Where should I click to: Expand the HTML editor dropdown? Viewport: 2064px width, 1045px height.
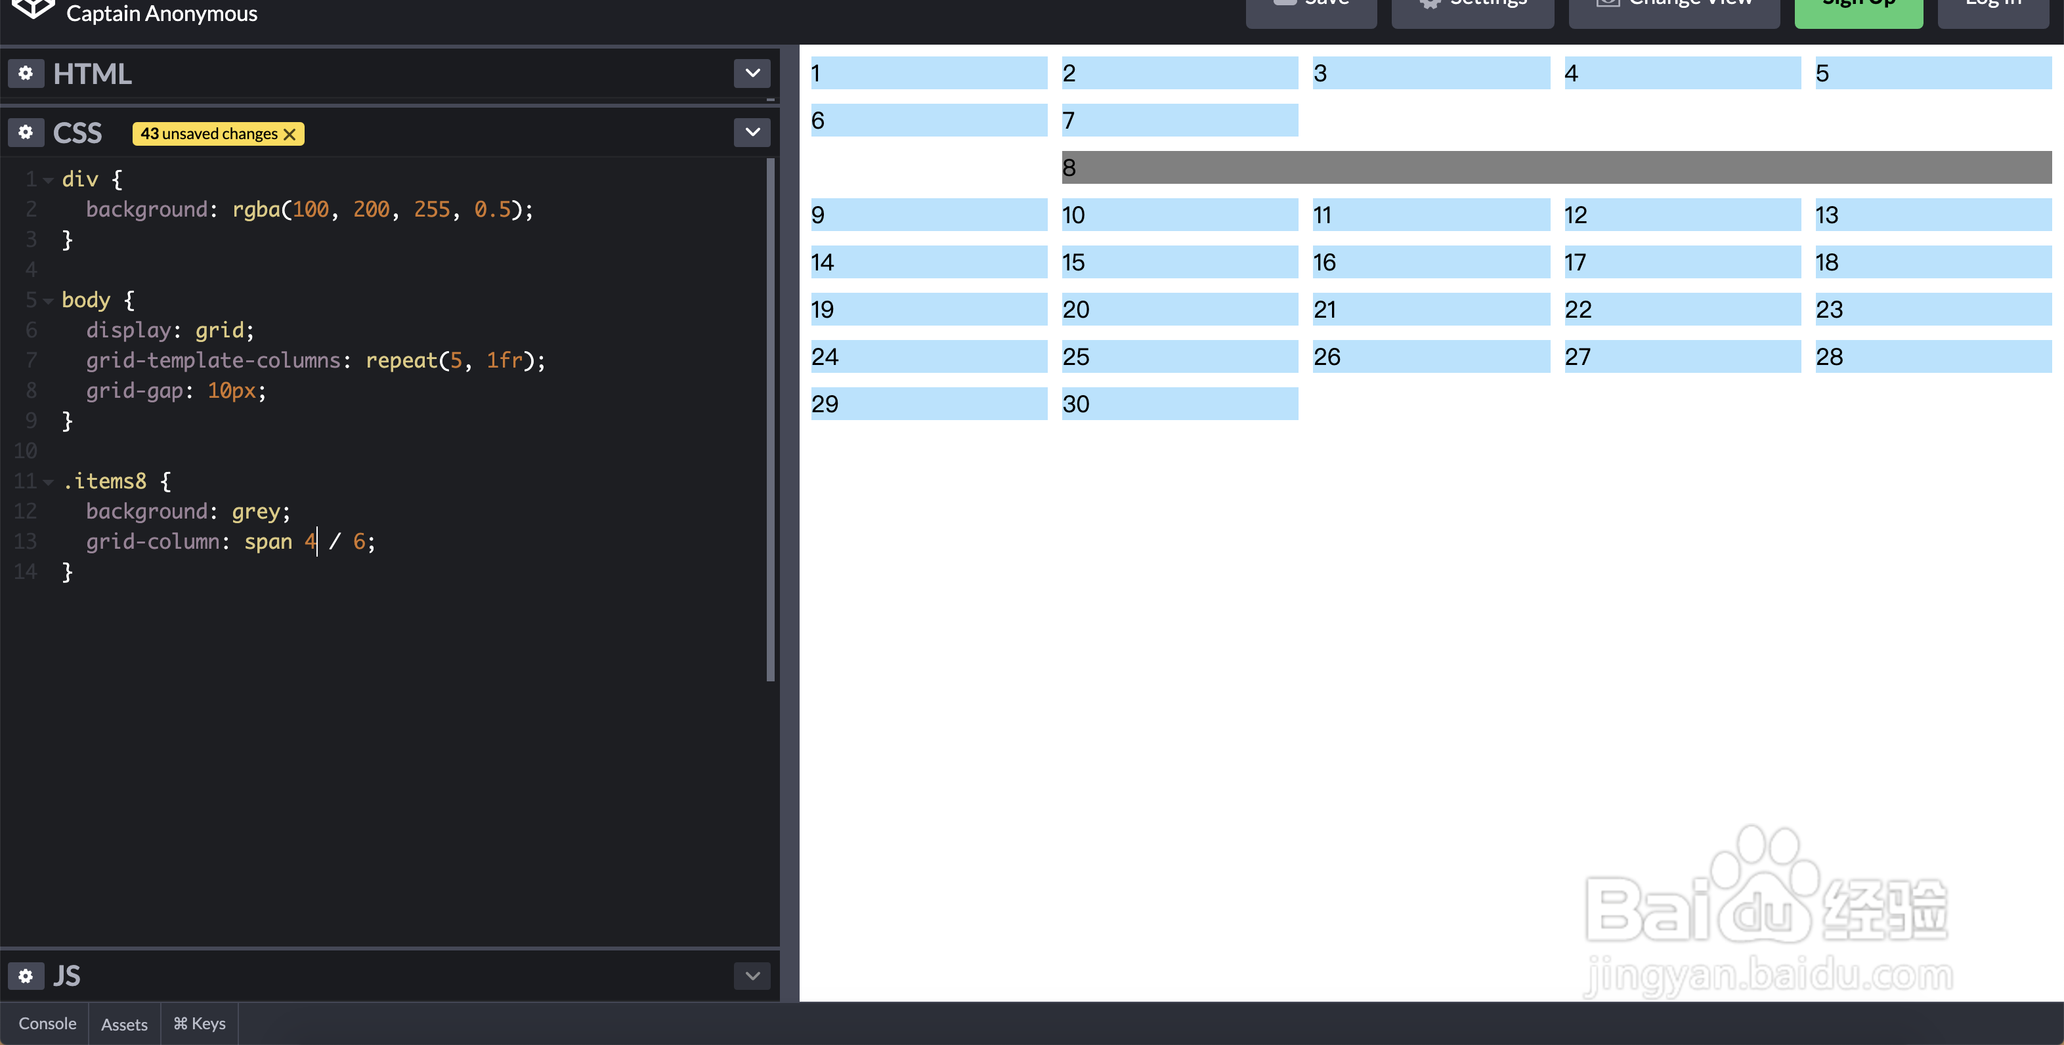[752, 74]
